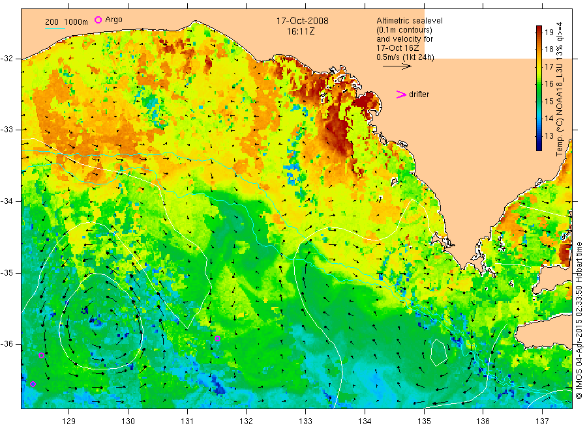
Task: Click longitude axis label '135'
Action: 424,422
